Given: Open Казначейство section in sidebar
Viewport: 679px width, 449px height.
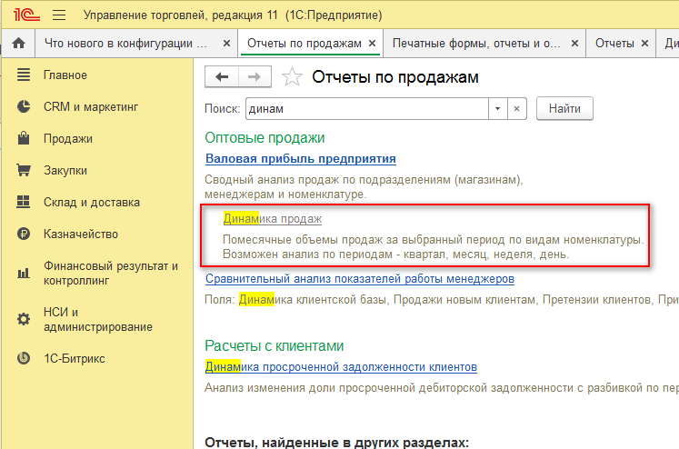Looking at the screenshot, I should point(80,234).
